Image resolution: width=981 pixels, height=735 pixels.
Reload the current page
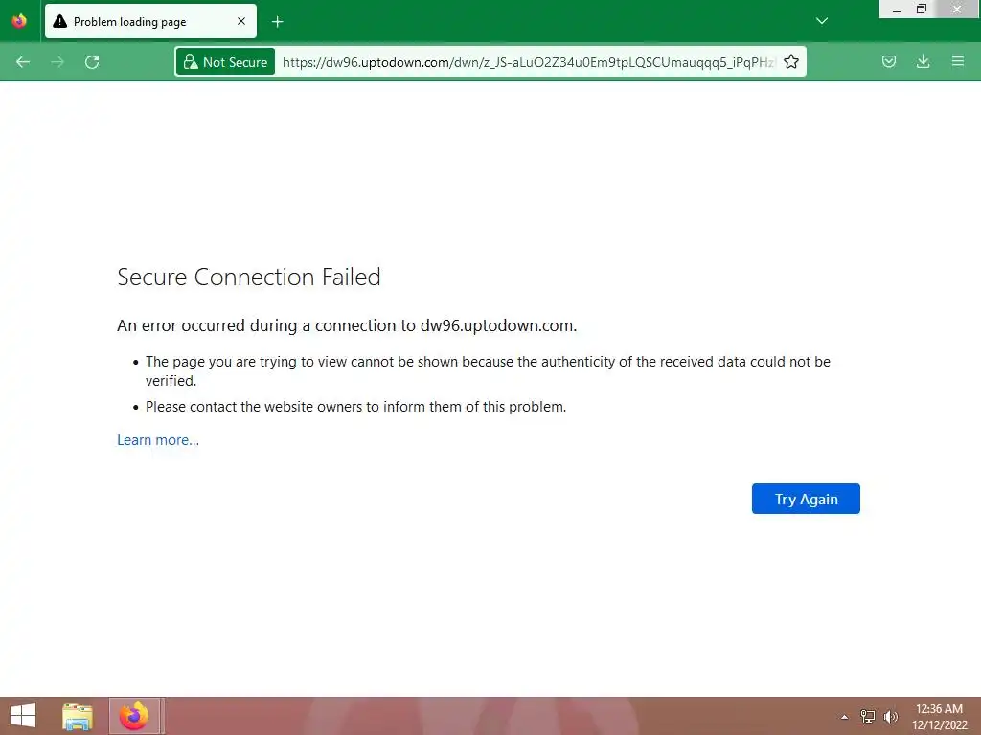click(x=92, y=62)
